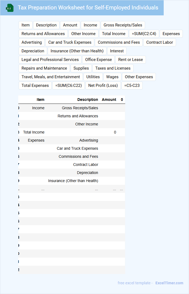Select the Gross Receipts/Sales tag
This screenshot has width=189, height=294.
pyautogui.click(x=123, y=25)
